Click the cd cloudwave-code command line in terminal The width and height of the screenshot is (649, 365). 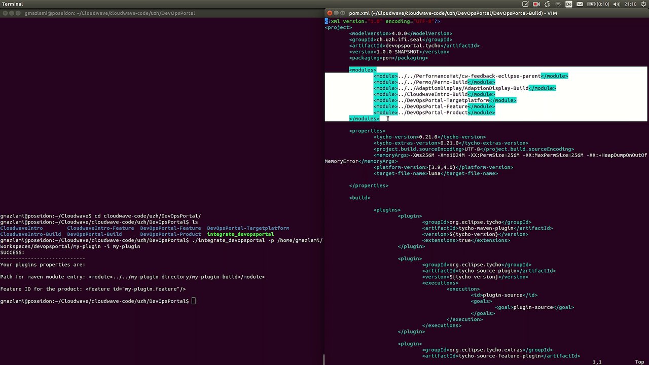[x=100, y=216]
